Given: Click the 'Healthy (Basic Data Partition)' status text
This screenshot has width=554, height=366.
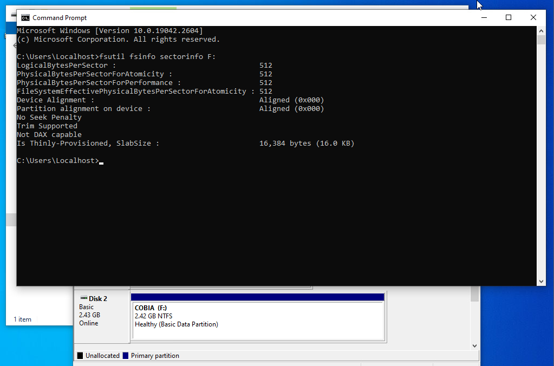Looking at the screenshot, I should tap(177, 324).
